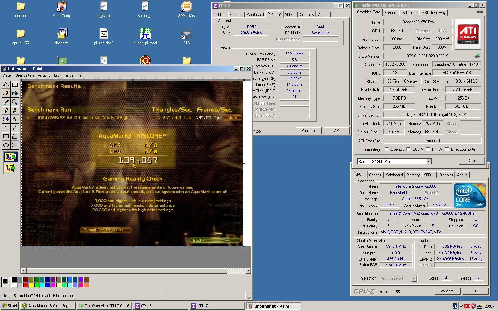
Task: Open the benches desktop folder
Action: coord(20,9)
